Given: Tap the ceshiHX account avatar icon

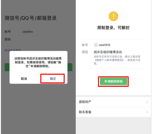Looking at the screenshot, I should (96, 45).
